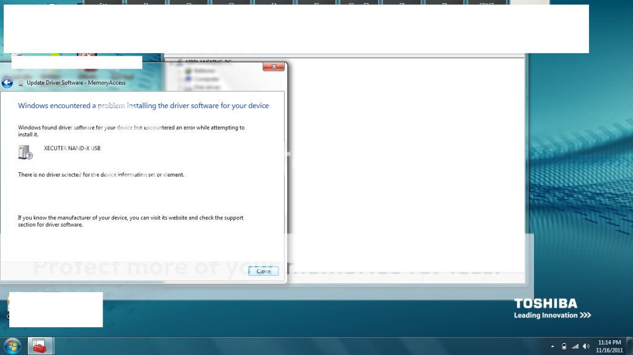633x355 pixels.
Task: Show hidden system tray icons
Action: click(553, 346)
